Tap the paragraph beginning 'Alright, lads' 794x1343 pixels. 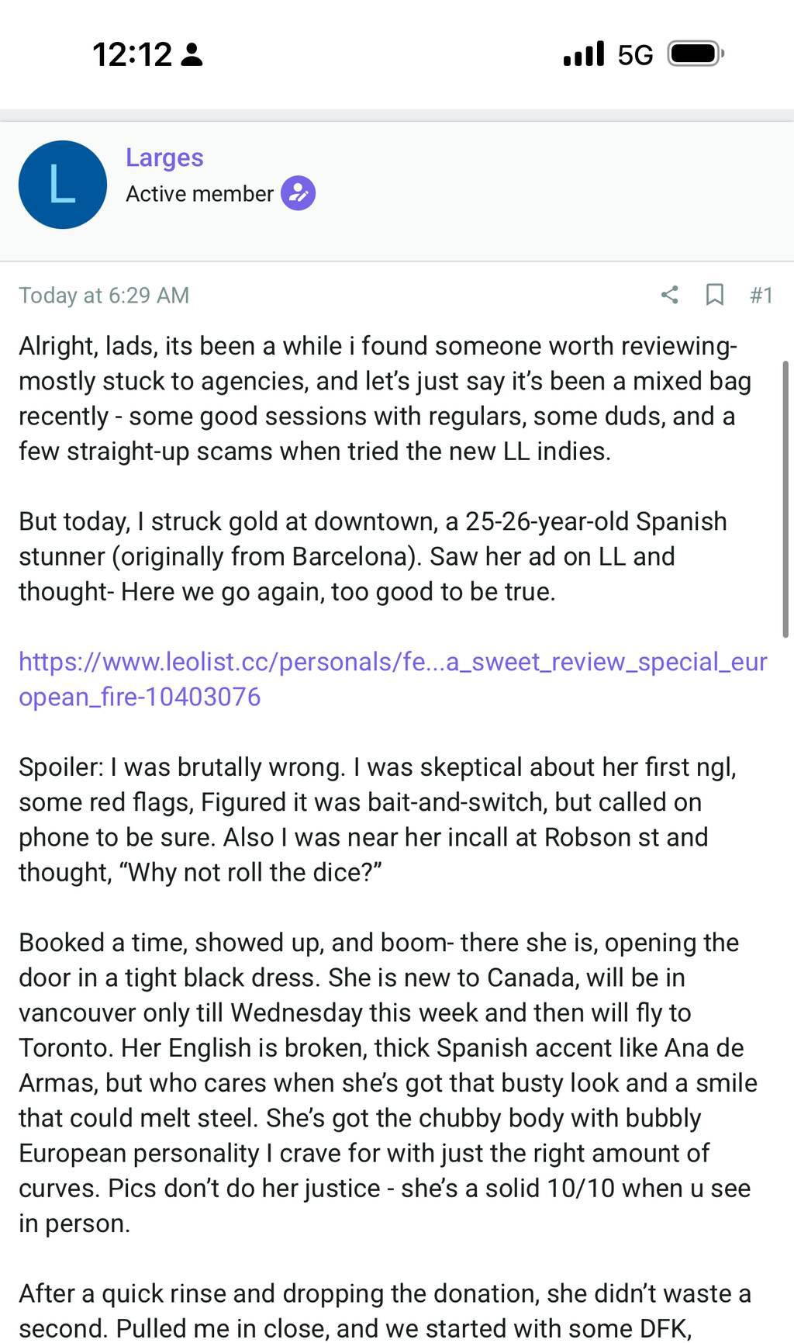385,398
